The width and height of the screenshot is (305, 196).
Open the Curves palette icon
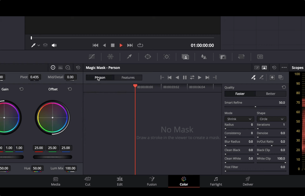coord(91,57)
